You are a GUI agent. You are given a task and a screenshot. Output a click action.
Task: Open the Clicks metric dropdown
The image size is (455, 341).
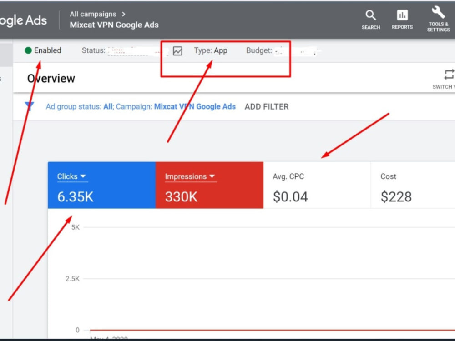tap(72, 176)
